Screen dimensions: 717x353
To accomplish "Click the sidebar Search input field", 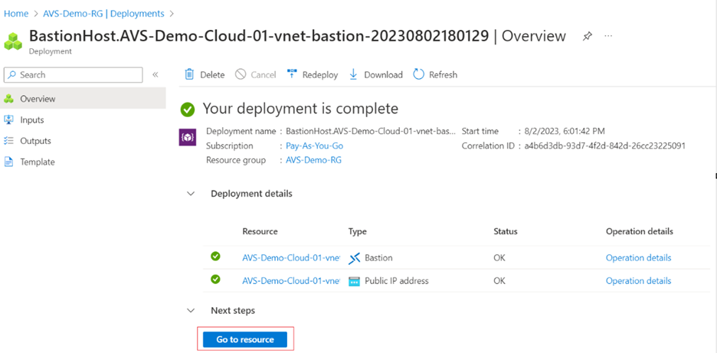I will click(74, 75).
